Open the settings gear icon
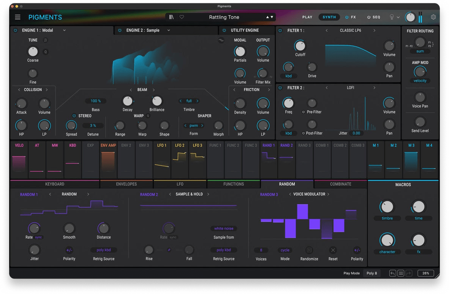Image resolution: width=449 pixels, height=294 pixels. 433,17
